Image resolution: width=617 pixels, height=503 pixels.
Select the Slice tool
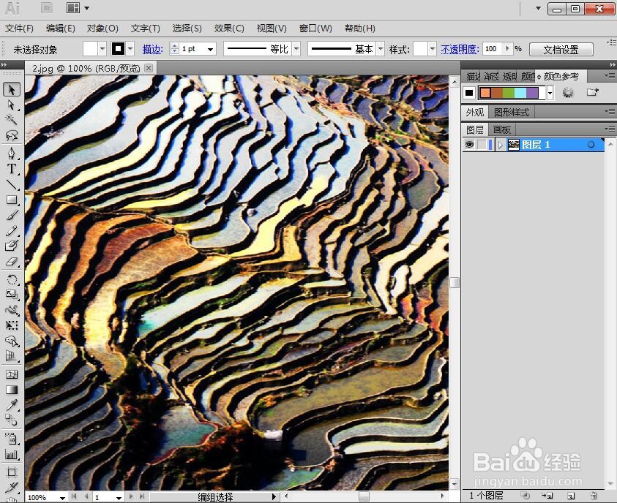12,487
